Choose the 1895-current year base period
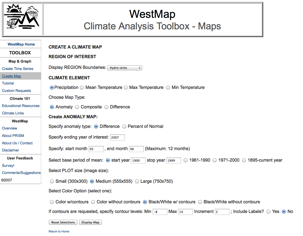 pos(244,160)
